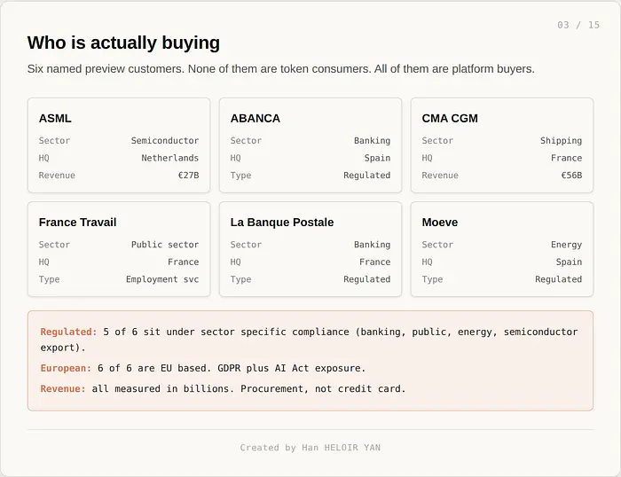Select the ABANCA card heading

click(x=255, y=118)
